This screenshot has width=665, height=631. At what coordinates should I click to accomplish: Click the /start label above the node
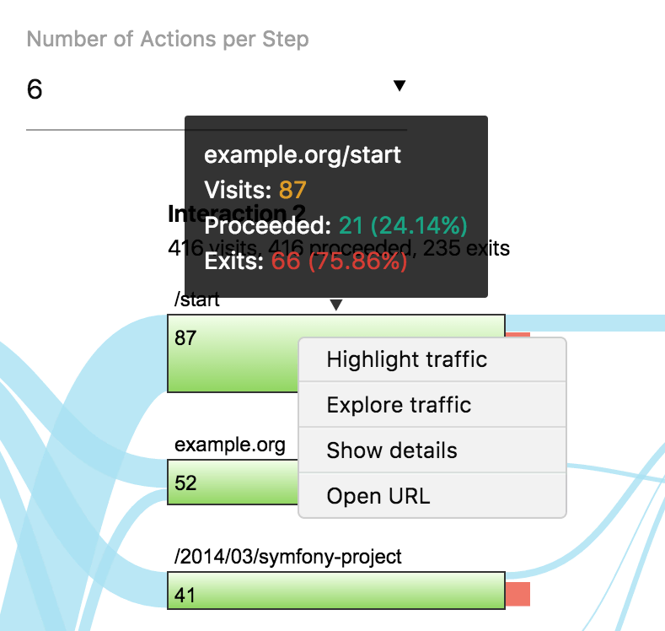[196, 300]
